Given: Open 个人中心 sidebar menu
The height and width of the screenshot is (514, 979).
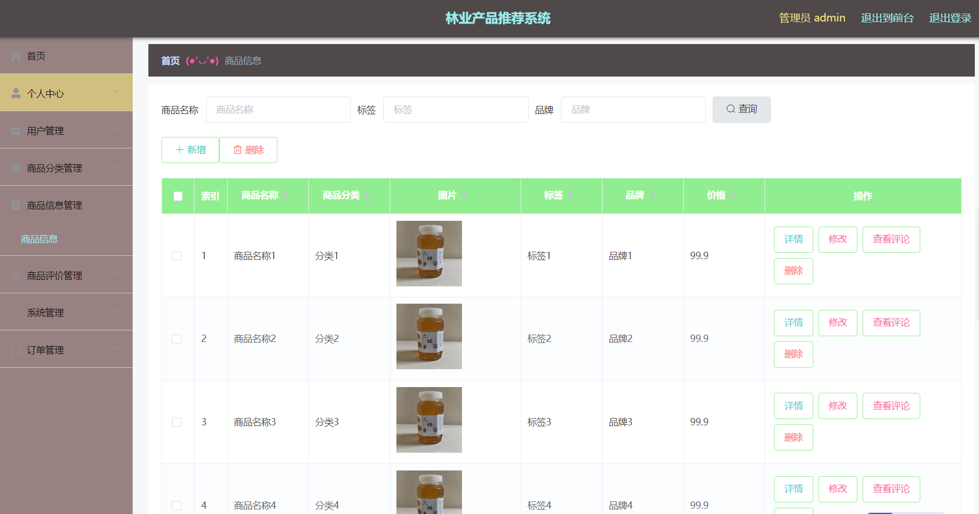Looking at the screenshot, I should [66, 93].
